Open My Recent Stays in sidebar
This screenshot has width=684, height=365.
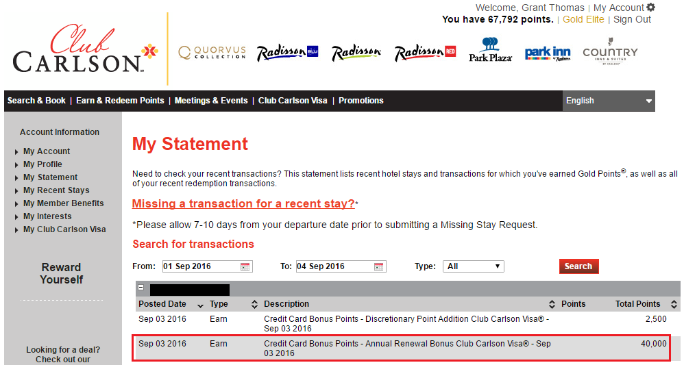tap(56, 190)
